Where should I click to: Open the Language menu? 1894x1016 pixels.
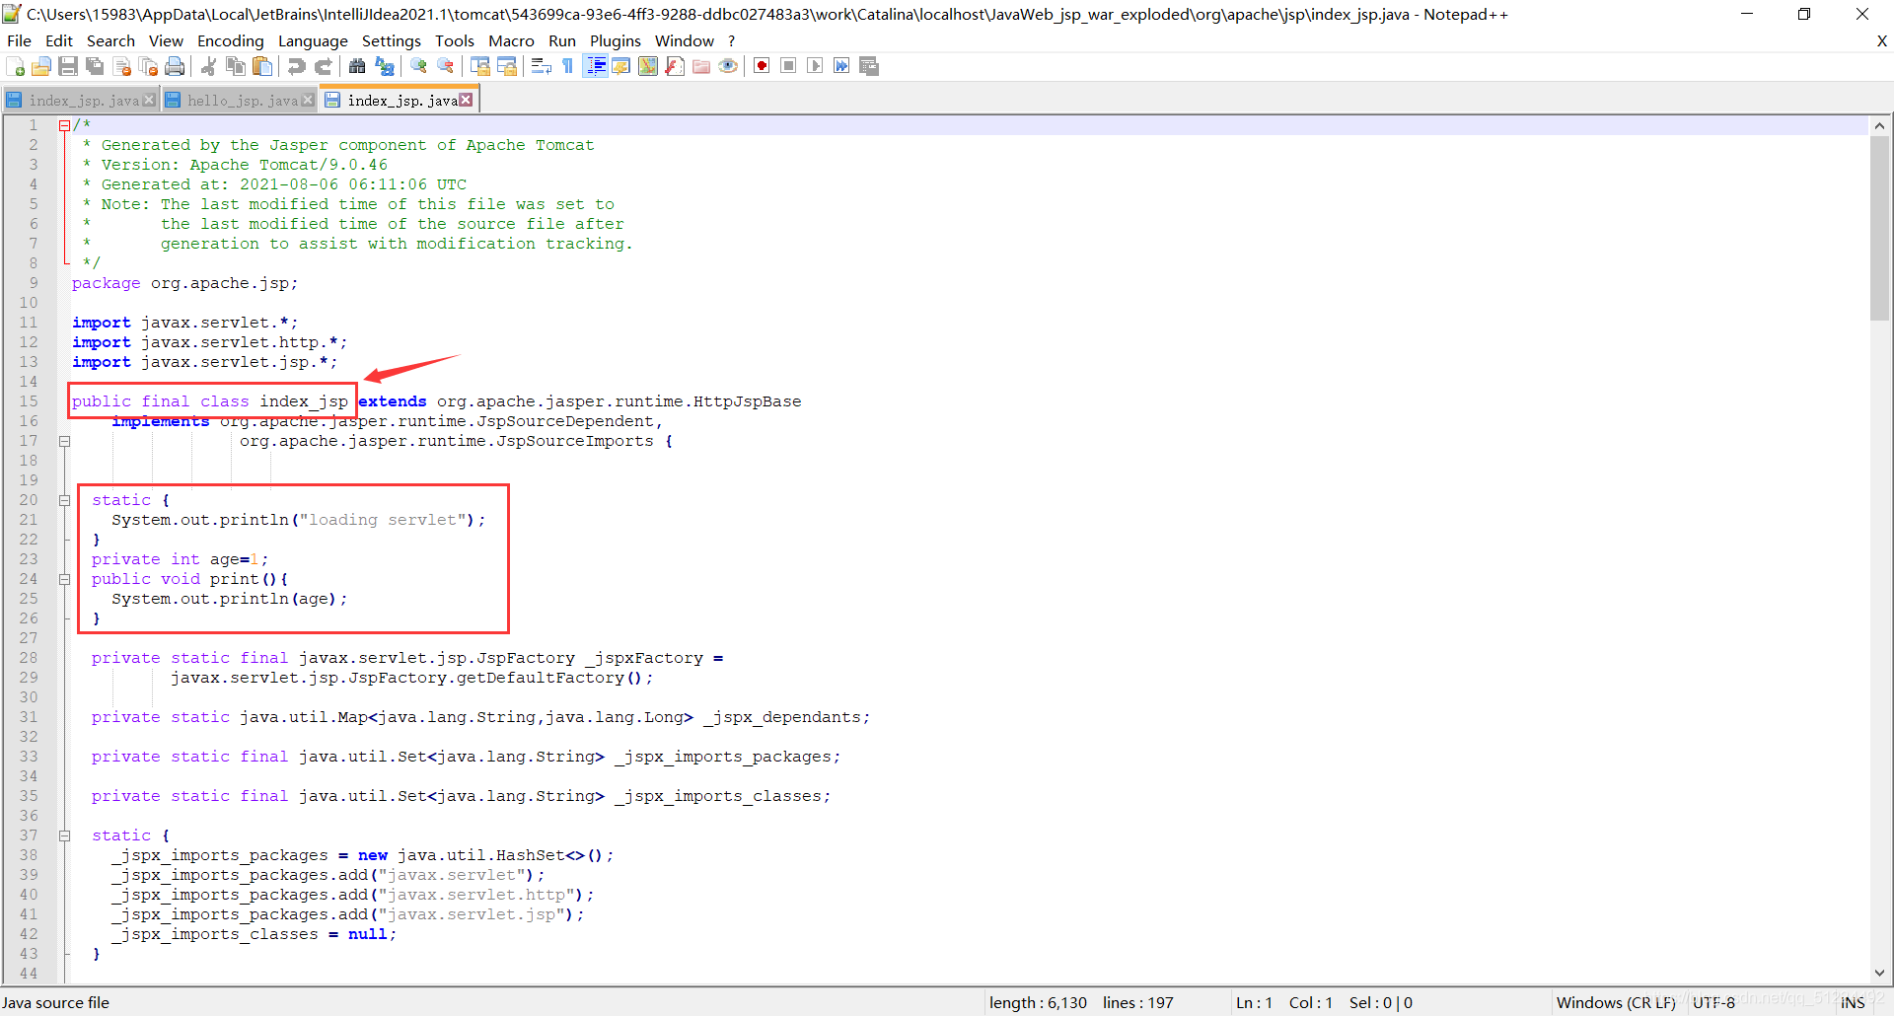pos(313,40)
